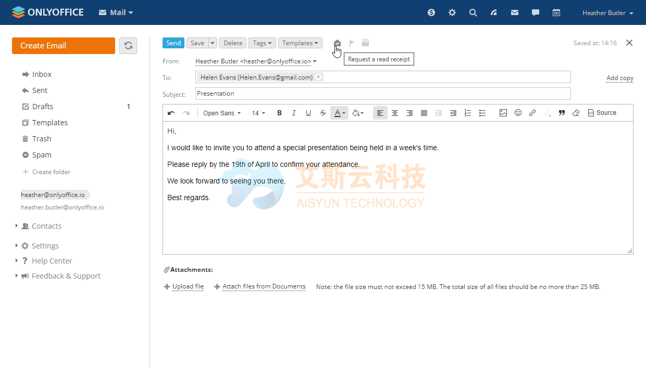
Task: Insert a smiley emoji via toolbar
Action: click(518, 113)
